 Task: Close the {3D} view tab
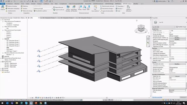coord(39,18)
